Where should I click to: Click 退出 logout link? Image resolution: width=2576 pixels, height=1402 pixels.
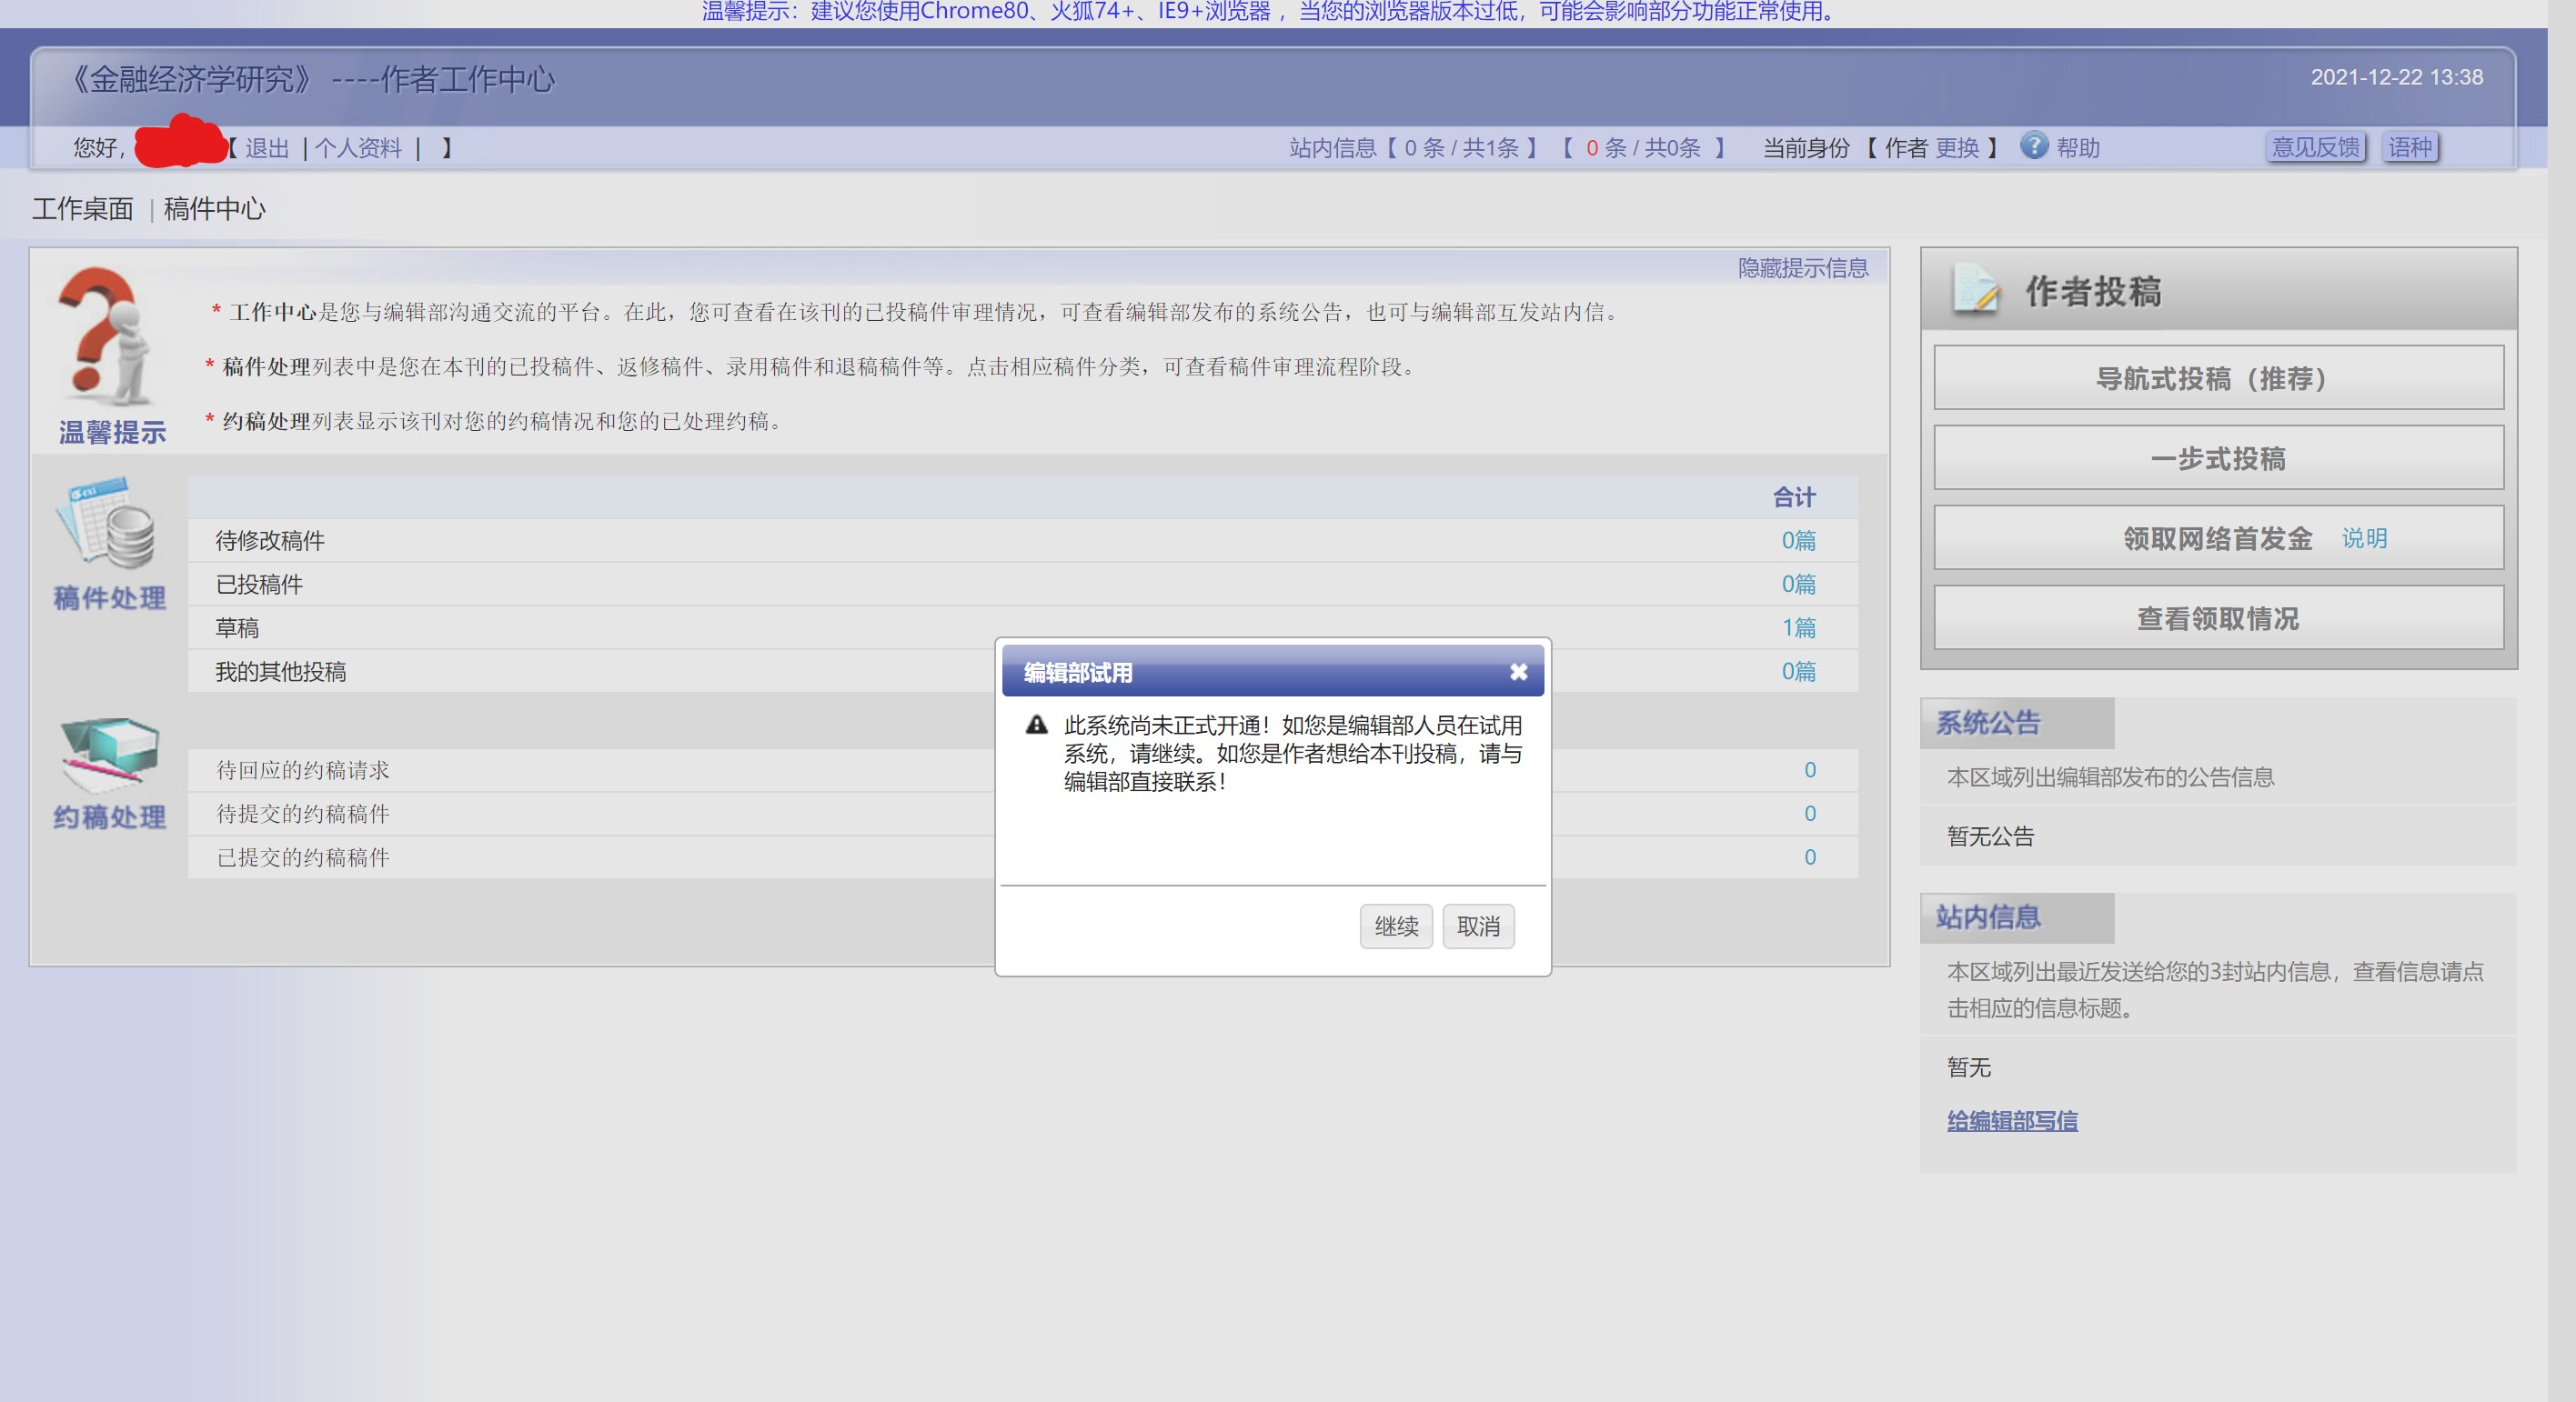tap(267, 148)
